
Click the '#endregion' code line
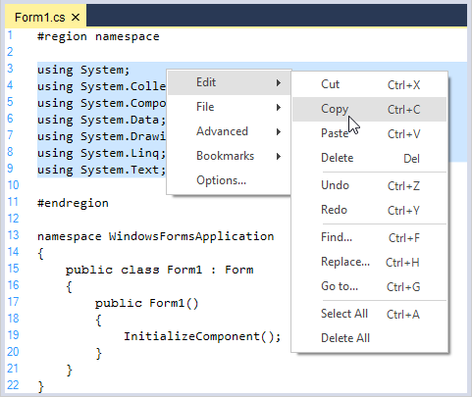pos(73,203)
